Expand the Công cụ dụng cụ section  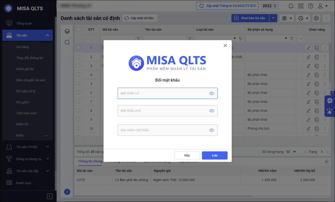click(x=48, y=159)
